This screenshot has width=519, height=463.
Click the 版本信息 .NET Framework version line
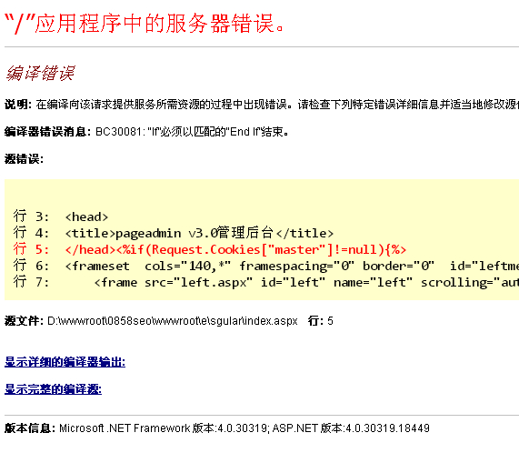click(x=217, y=428)
